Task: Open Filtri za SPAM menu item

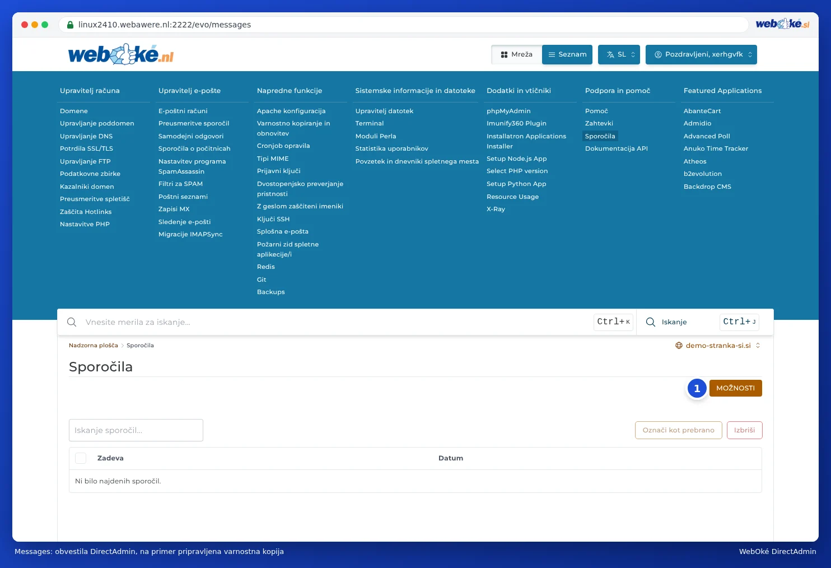Action: pos(180,184)
